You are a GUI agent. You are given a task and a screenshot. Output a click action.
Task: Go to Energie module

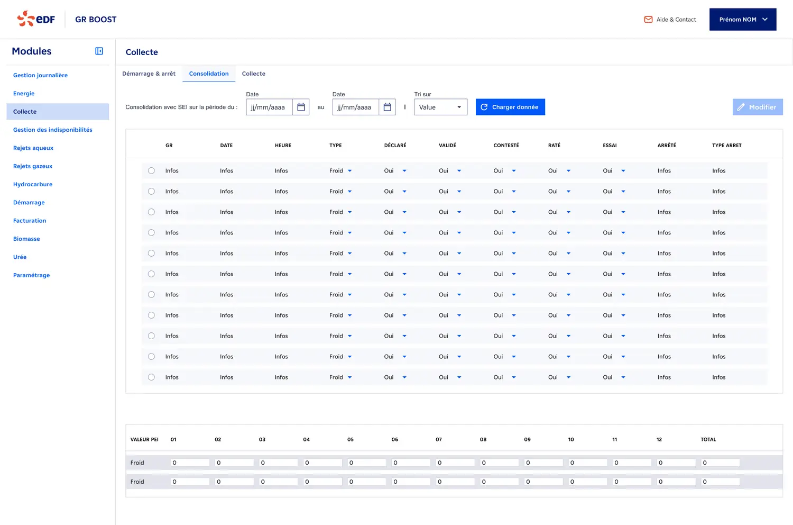pos(24,93)
